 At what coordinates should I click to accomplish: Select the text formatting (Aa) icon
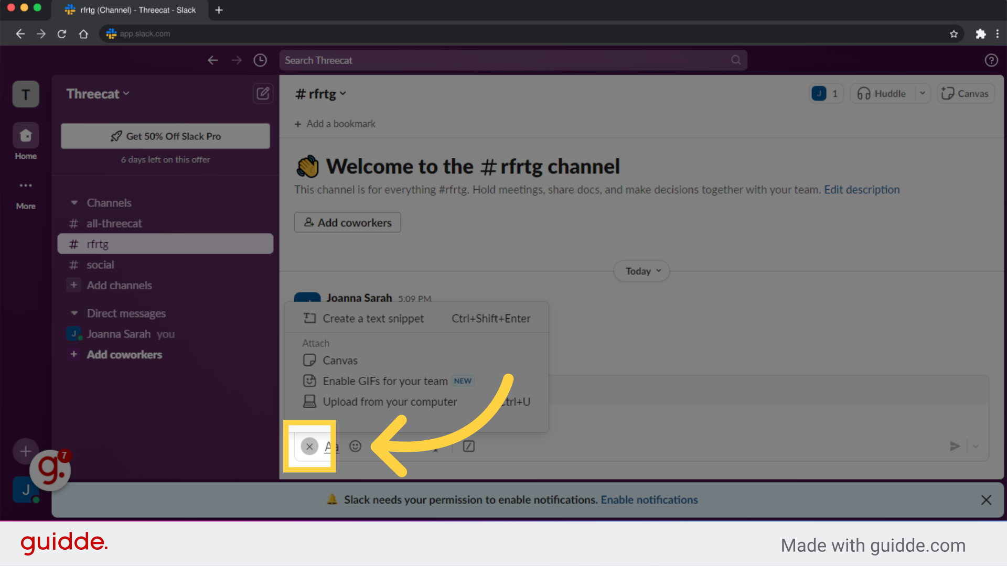pos(331,447)
